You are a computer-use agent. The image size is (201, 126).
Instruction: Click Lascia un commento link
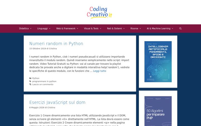point(43,84)
